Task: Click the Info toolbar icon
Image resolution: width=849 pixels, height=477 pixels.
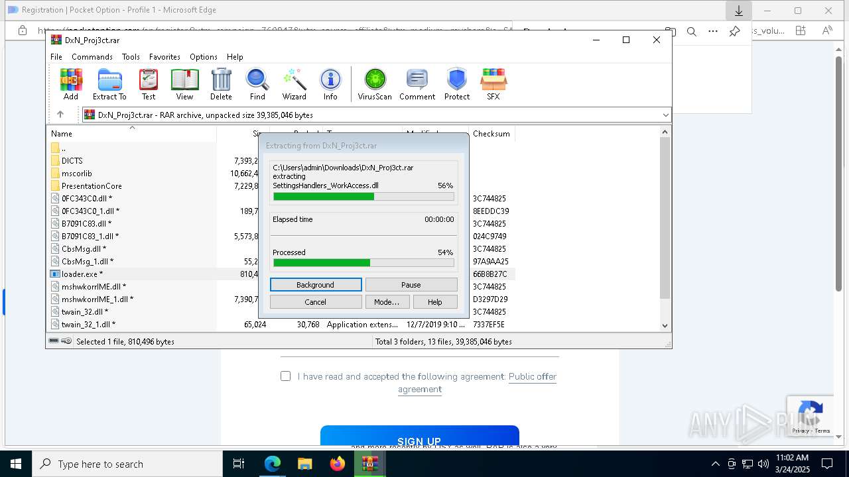Action: coord(330,84)
